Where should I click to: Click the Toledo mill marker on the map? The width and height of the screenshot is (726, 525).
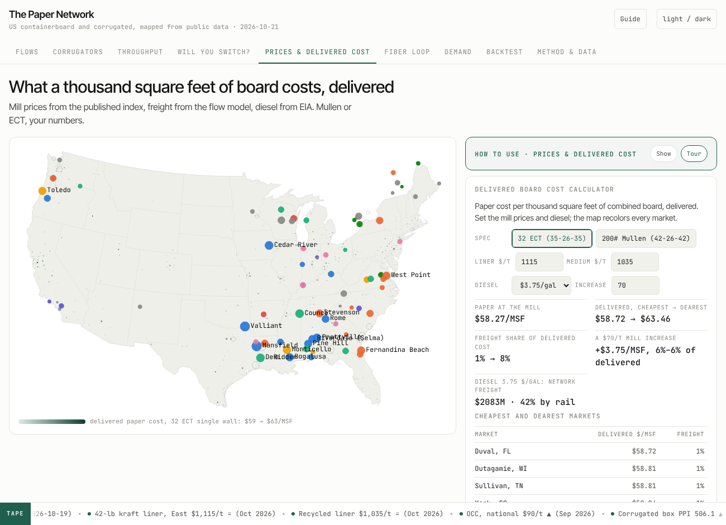pyautogui.click(x=42, y=191)
